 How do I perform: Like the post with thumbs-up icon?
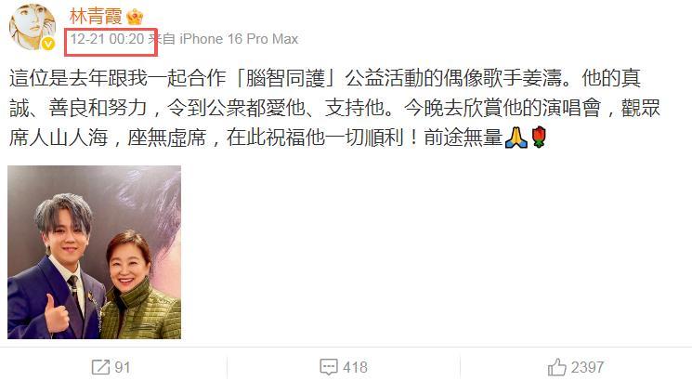coord(556,367)
